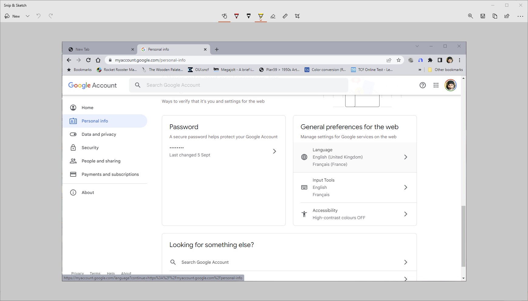
Task: Open Google Account help icon
Action: coord(423,85)
